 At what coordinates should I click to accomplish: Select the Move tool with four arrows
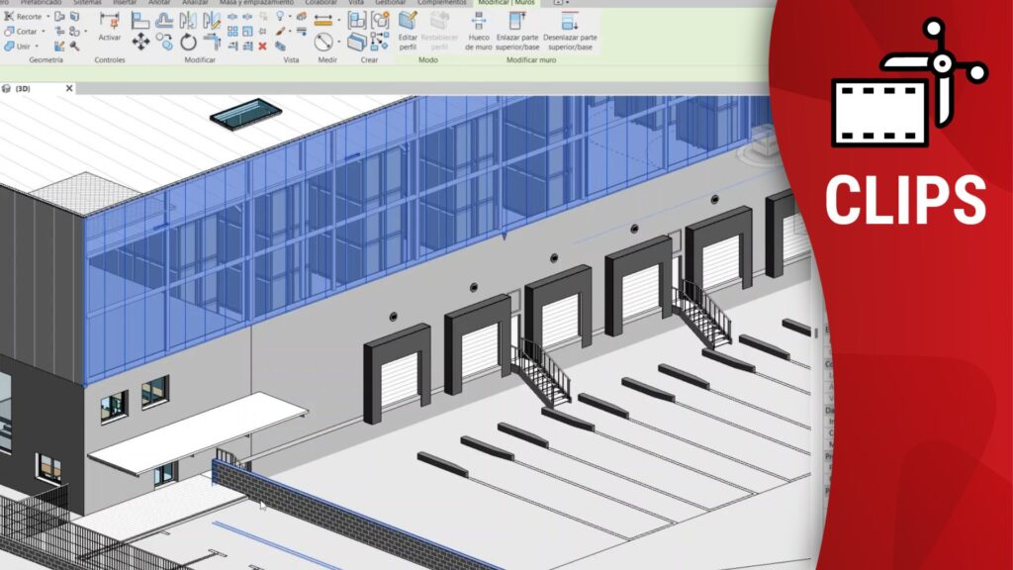point(140,42)
